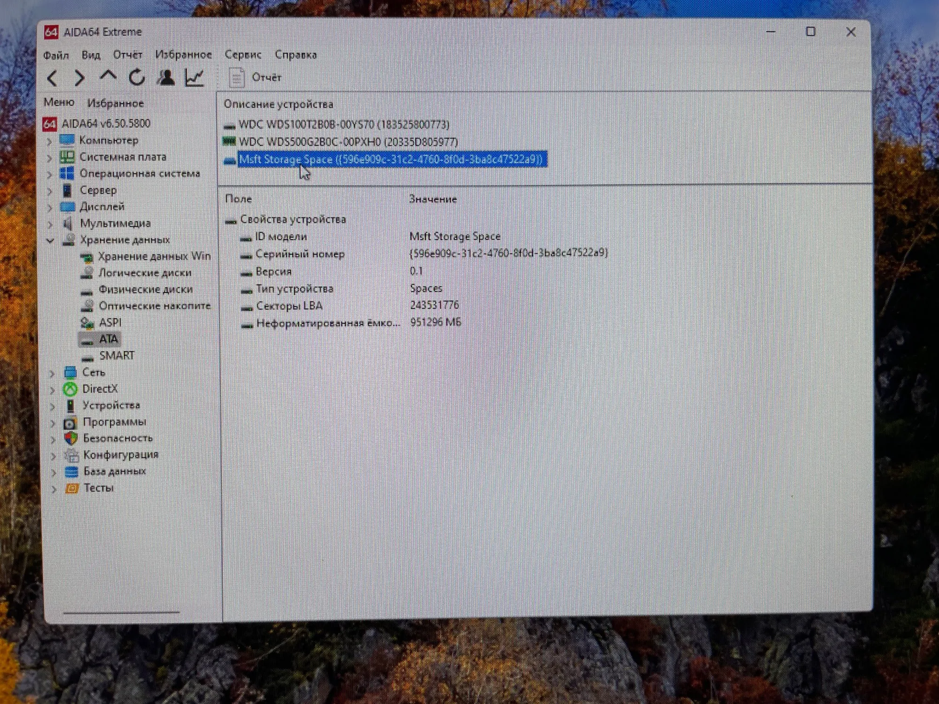Screen dimensions: 939x704
Task: Open the Сервис menu
Action: click(243, 55)
